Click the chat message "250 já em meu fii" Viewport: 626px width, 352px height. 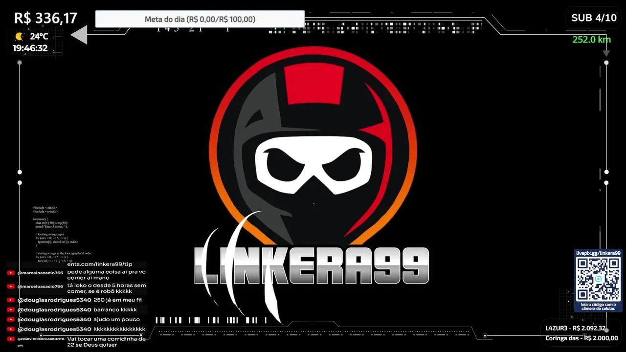117,300
